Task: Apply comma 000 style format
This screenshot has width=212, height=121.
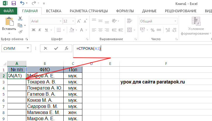Action: click(x=159, y=30)
